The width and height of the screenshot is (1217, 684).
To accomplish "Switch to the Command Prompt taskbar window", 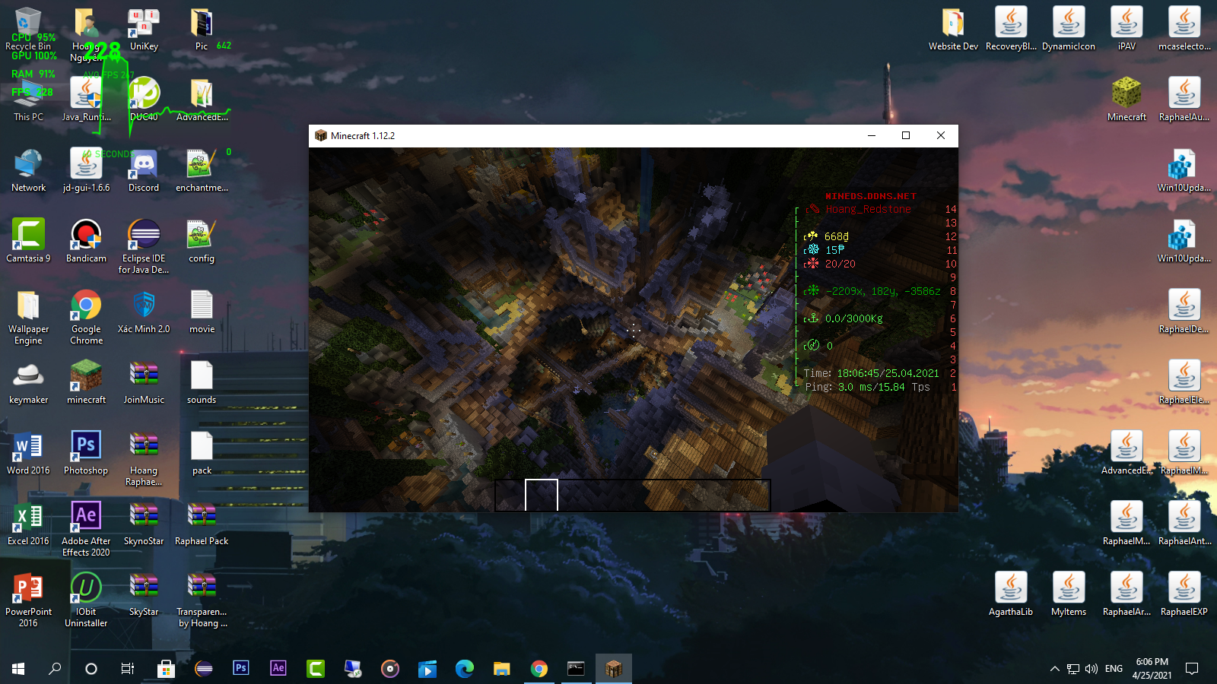I will 577,669.
